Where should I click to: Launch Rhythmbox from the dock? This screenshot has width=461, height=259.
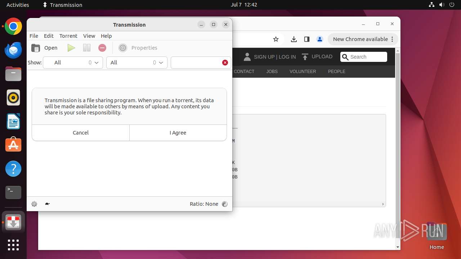(x=13, y=97)
